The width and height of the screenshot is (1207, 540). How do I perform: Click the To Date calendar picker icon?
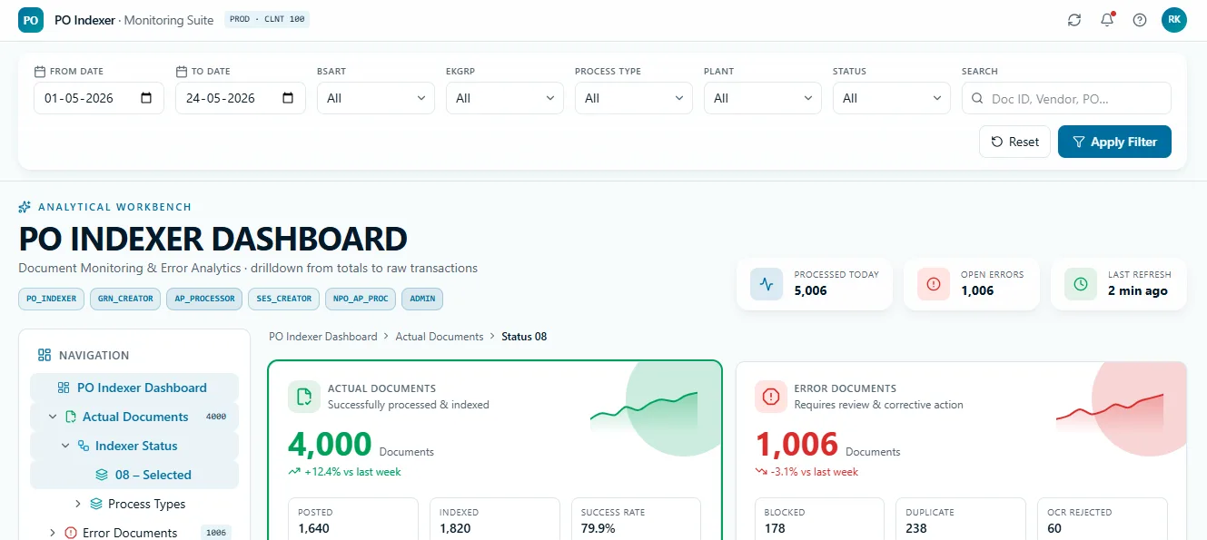288,98
